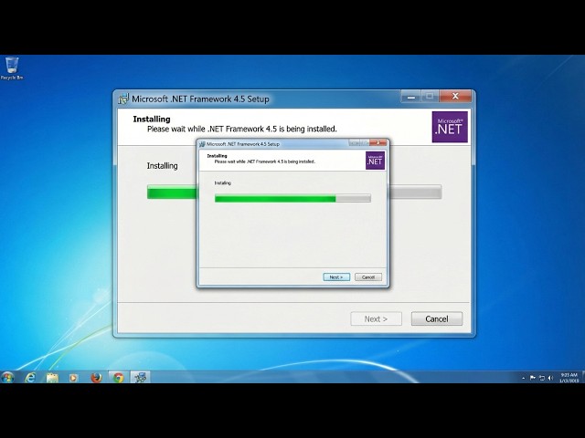Click Next in the small front dialog
585x438 pixels.
point(336,277)
